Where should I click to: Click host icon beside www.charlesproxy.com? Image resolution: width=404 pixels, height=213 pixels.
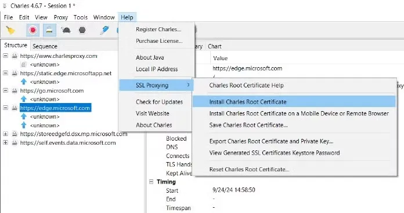[x=15, y=56]
